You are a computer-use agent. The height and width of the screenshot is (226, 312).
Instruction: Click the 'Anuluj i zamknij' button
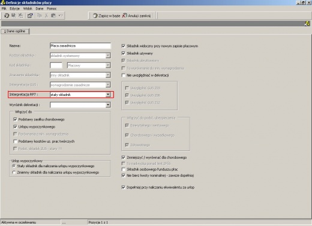coord(137,16)
